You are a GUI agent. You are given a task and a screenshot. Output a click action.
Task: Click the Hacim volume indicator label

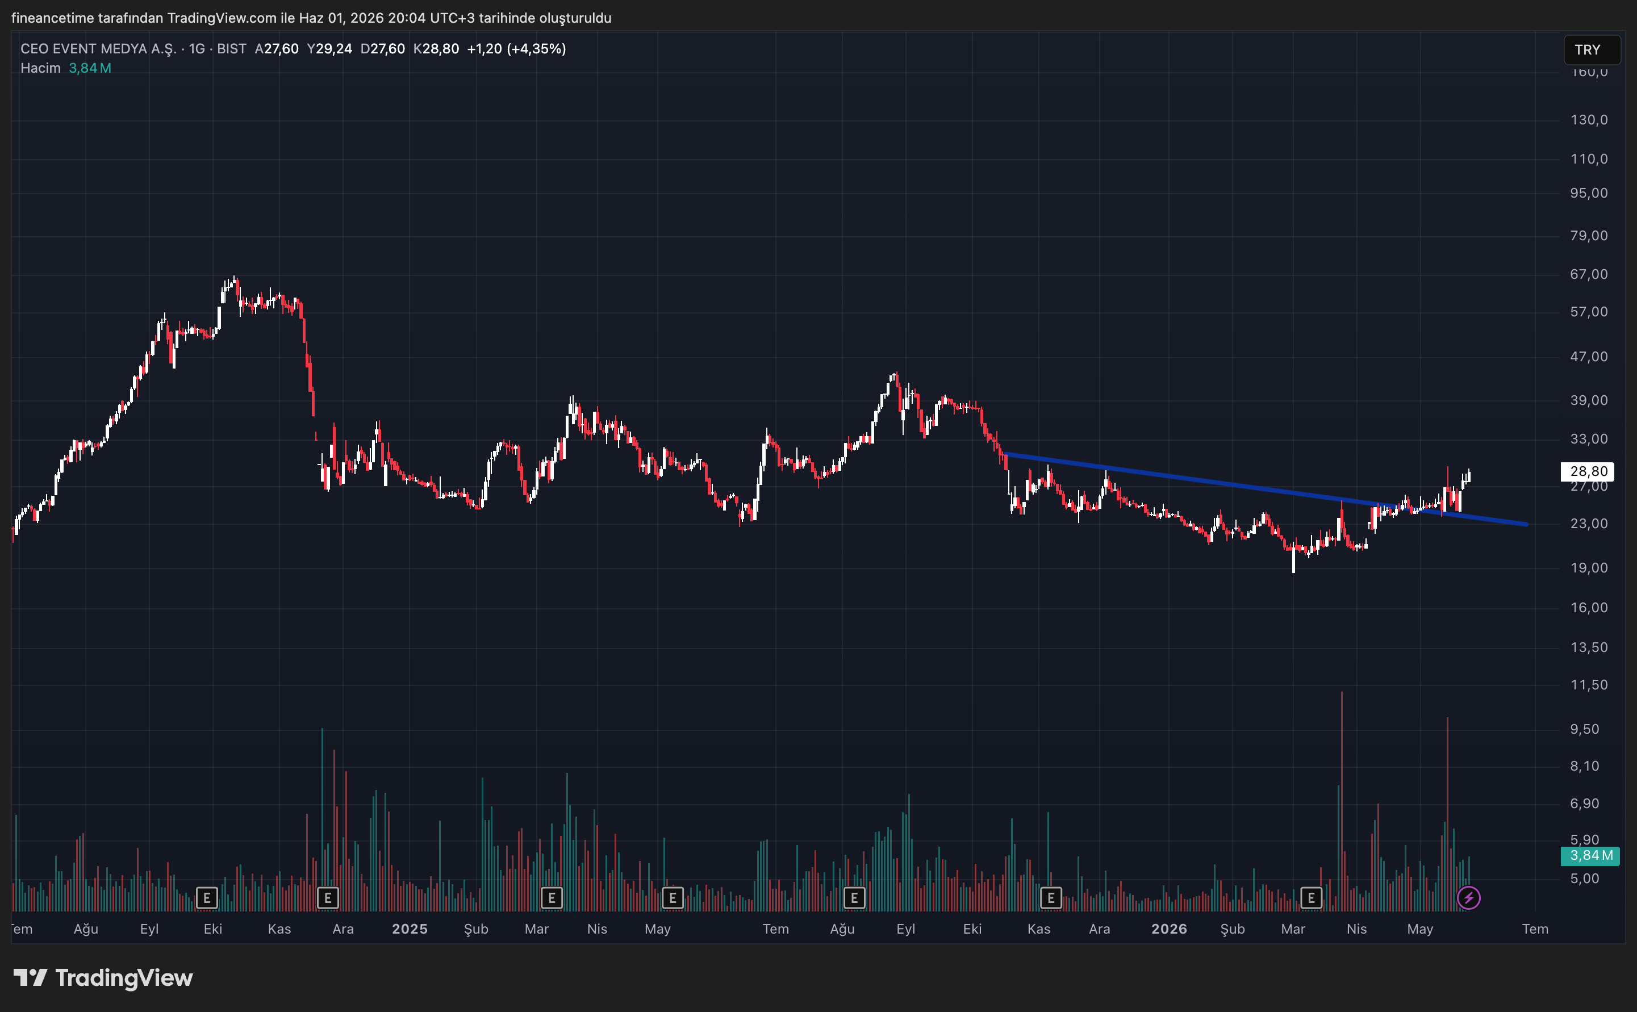point(40,68)
